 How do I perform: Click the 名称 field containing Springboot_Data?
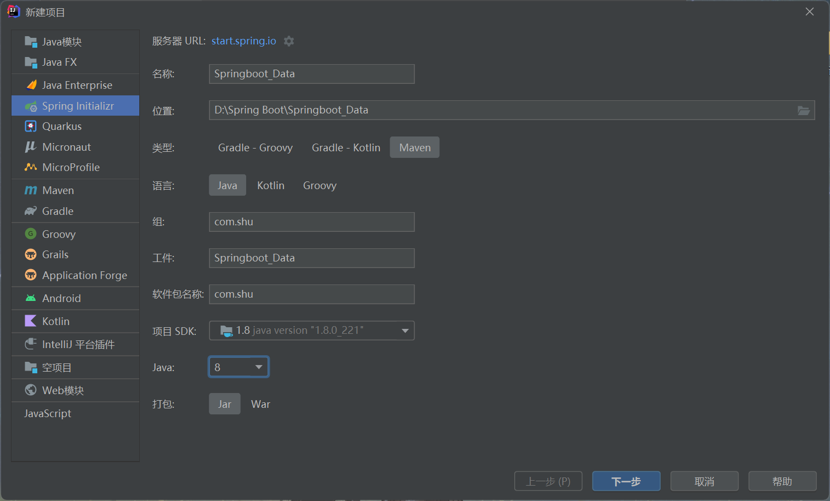(x=311, y=74)
